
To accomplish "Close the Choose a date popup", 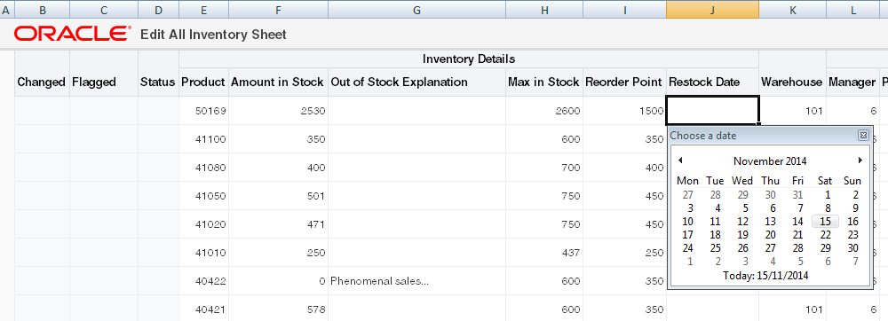I will 863,135.
